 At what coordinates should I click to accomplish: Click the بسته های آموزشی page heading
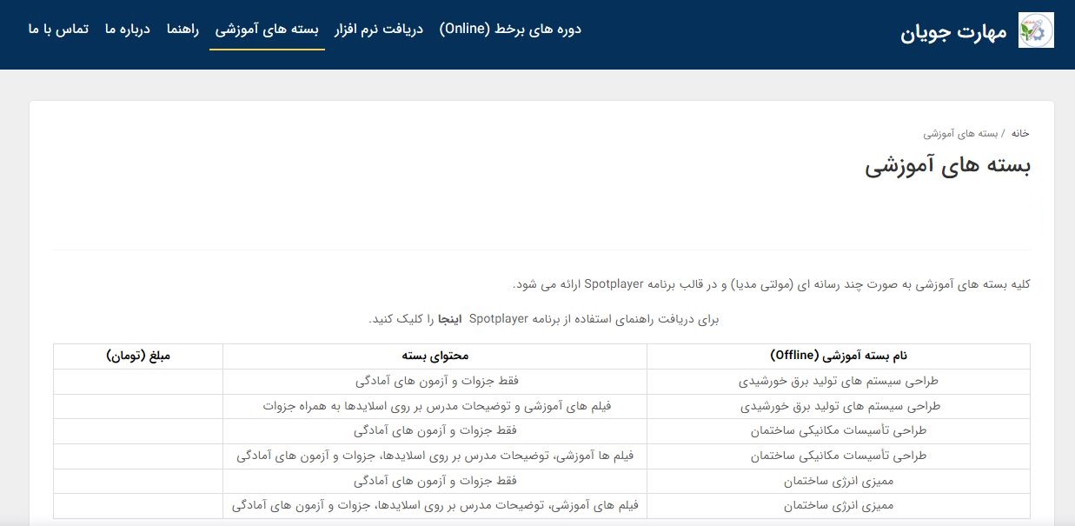(948, 167)
